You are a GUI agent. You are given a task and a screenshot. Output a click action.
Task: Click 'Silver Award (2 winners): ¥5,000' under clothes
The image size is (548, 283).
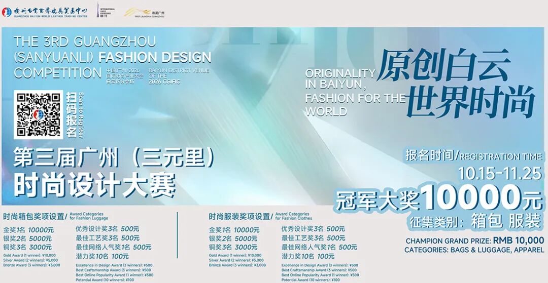[236, 260]
